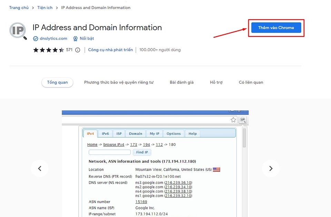
Task: Select the "Có liên quan" tab
Action: (x=251, y=82)
